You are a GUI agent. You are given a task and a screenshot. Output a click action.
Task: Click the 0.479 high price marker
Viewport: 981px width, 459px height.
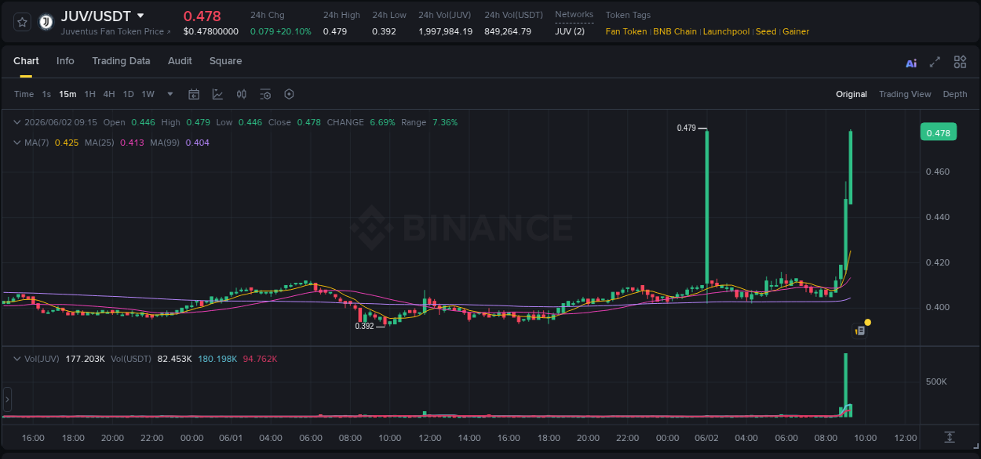coord(686,128)
